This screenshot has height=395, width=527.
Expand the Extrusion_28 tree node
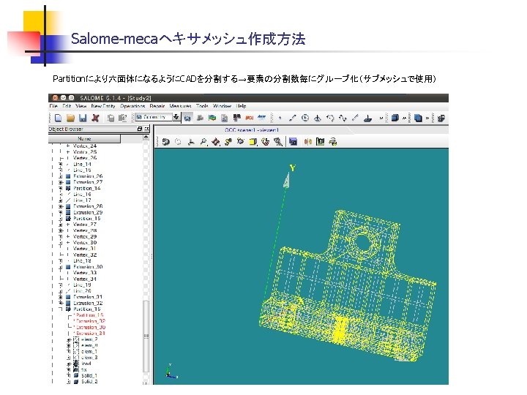(x=61, y=206)
